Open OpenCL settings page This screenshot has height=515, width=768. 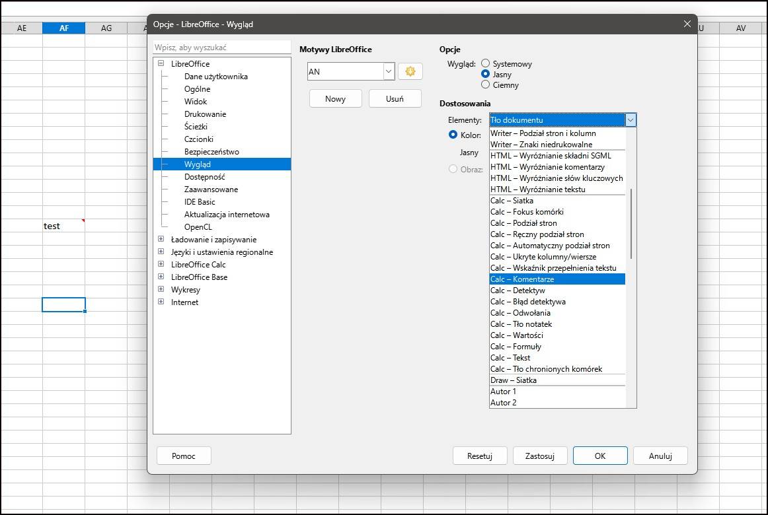tap(198, 227)
